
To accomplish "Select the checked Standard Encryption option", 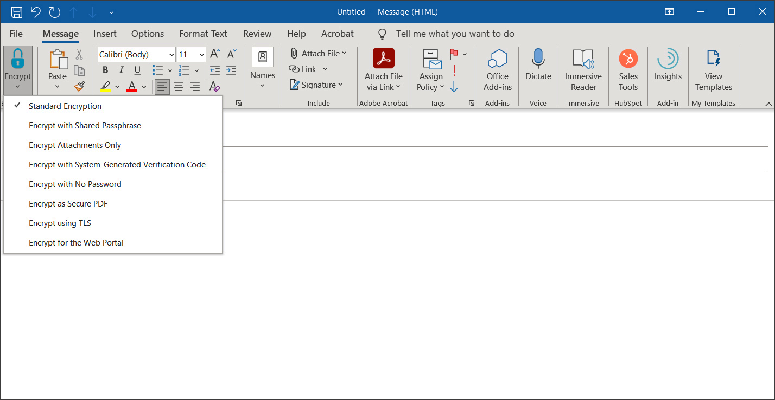I will pos(113,106).
